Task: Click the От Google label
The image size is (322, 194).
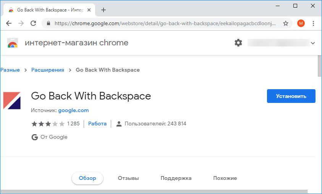Action: pyautogui.click(x=54, y=137)
